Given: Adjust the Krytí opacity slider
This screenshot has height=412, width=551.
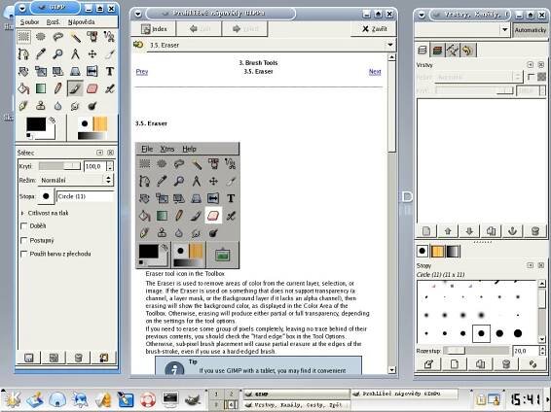Looking at the screenshot, I should 59,166.
